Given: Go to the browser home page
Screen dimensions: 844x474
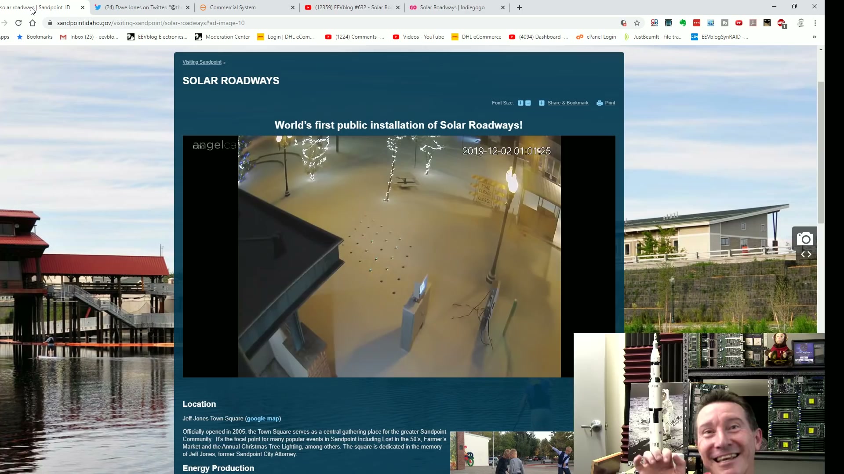Looking at the screenshot, I should pos(33,23).
